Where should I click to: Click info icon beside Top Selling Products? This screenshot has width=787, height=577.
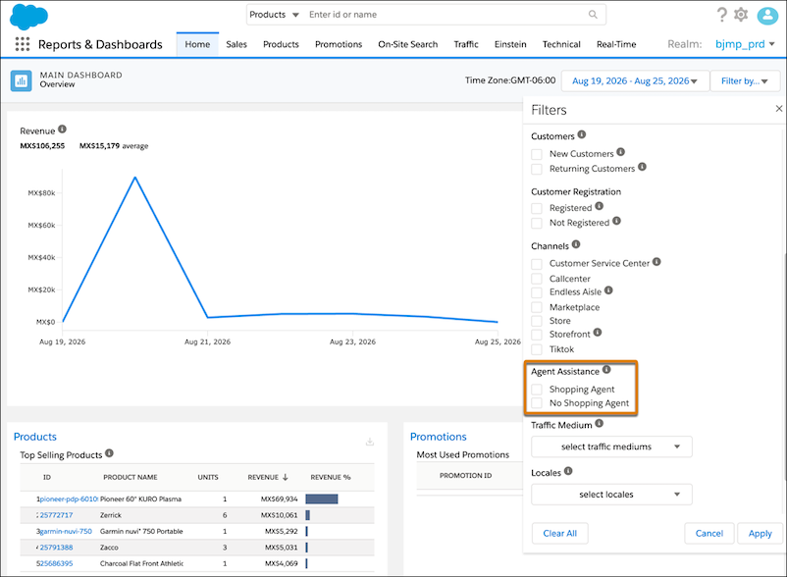coord(110,453)
